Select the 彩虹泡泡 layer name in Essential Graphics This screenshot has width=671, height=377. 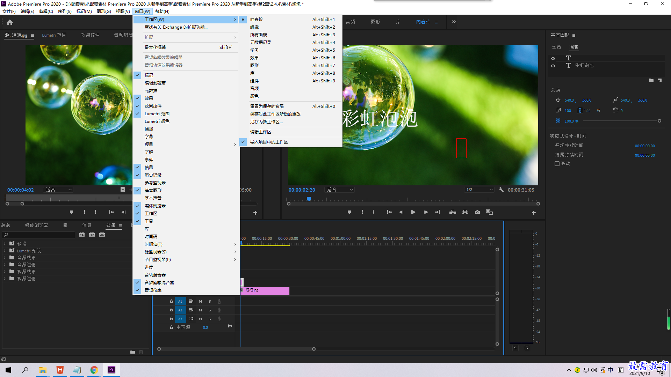point(584,65)
